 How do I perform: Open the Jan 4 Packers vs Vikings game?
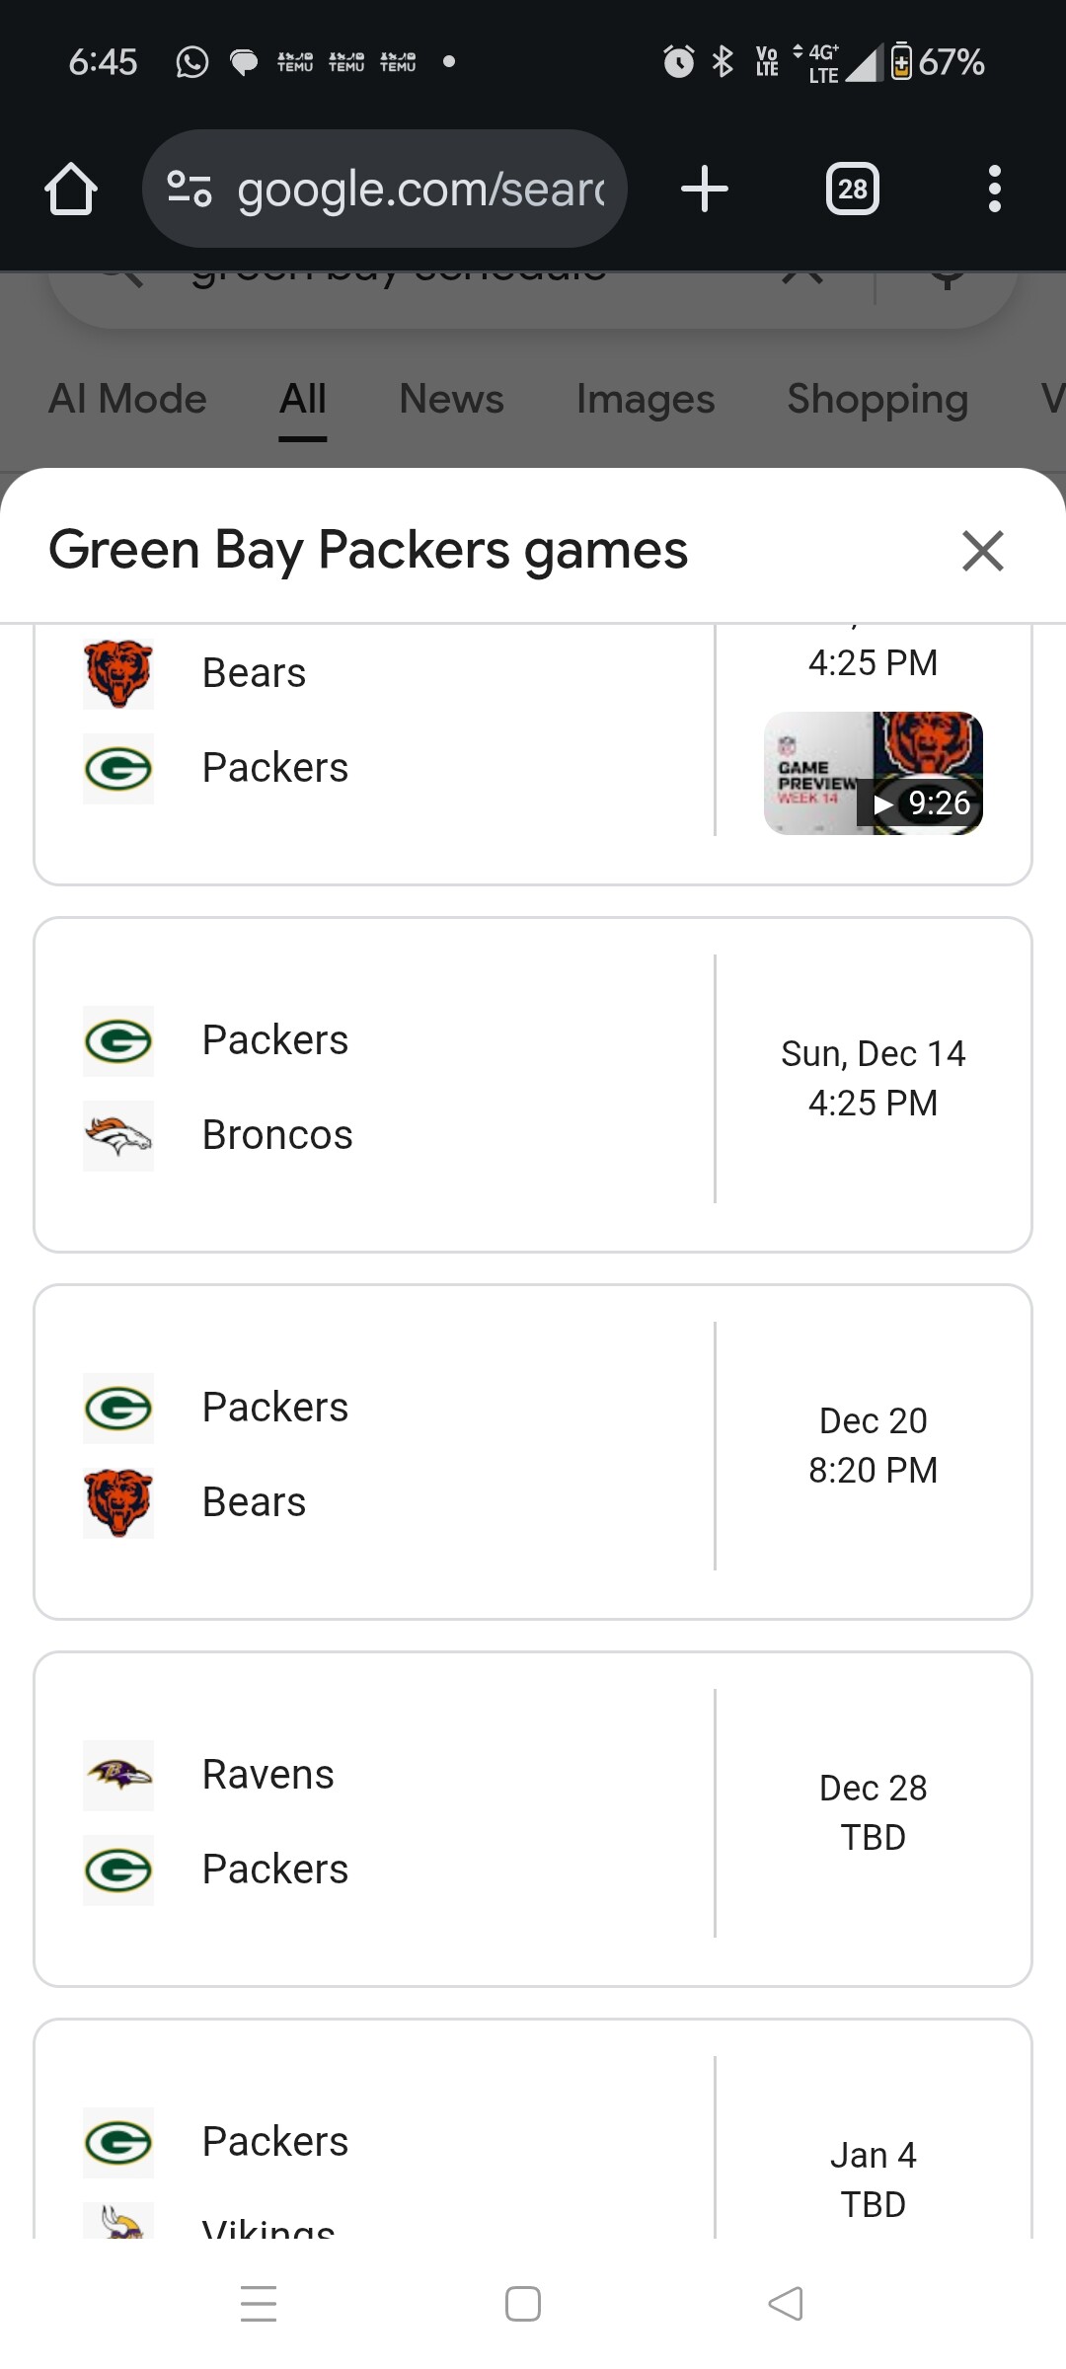click(533, 2152)
